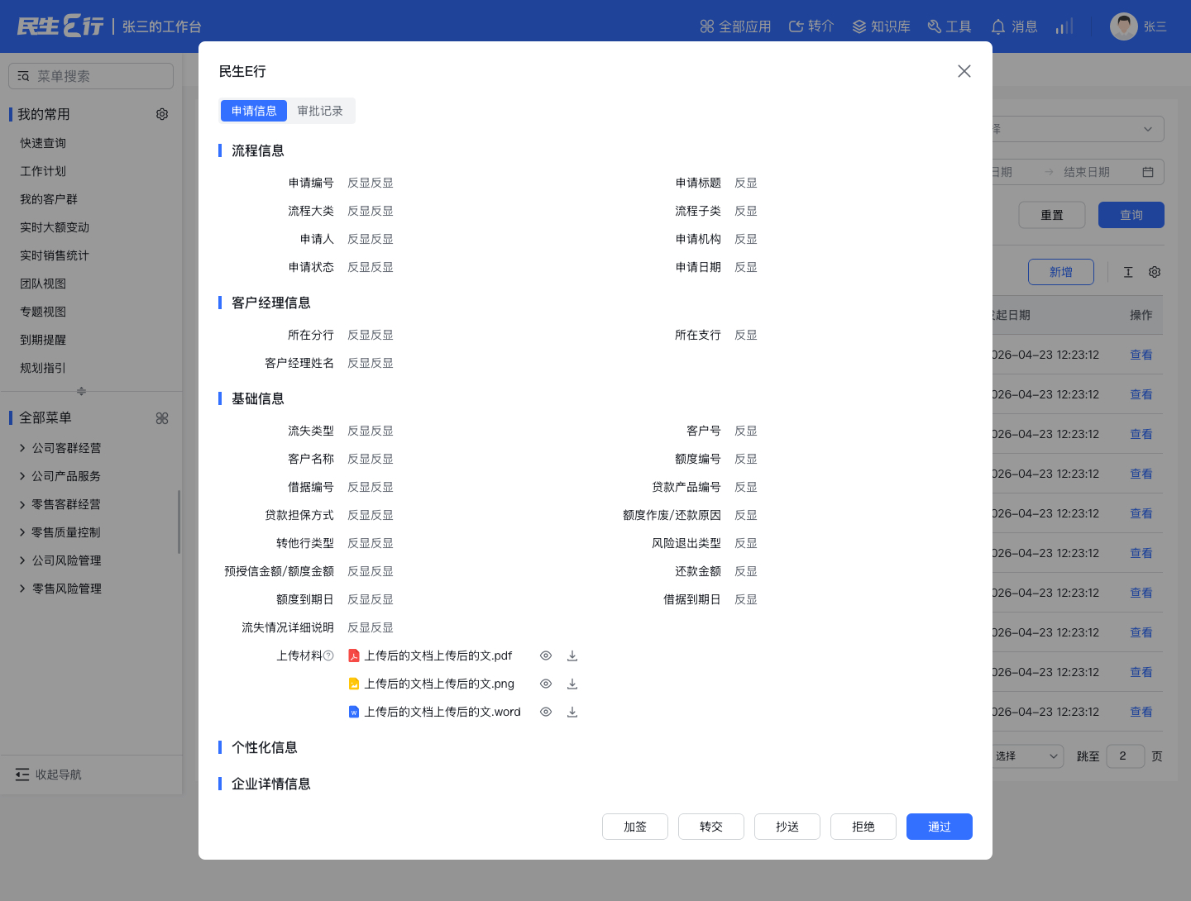This screenshot has width=1191, height=901.
Task: Open 转介 in the top bar
Action: (x=811, y=26)
